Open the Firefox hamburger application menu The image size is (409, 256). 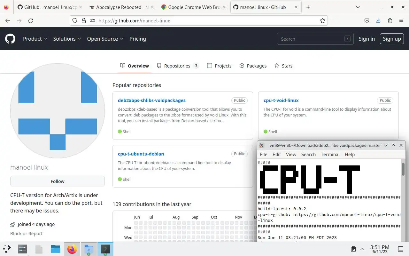[401, 20]
